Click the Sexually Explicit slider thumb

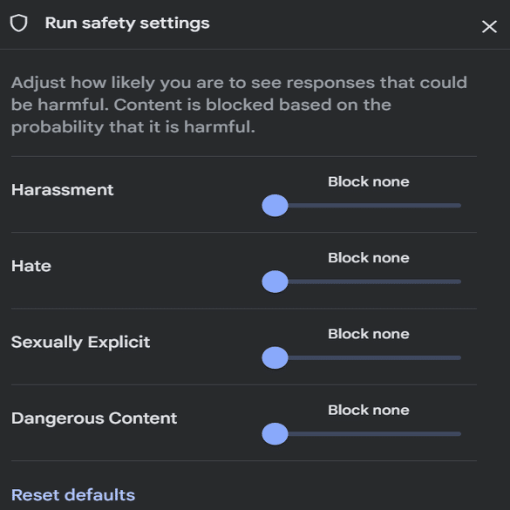pos(275,357)
